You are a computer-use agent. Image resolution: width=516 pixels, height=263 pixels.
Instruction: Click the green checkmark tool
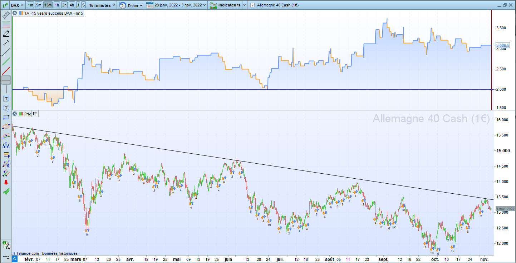coord(6,192)
